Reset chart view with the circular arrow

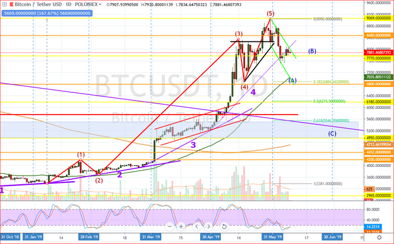tap(224, 226)
